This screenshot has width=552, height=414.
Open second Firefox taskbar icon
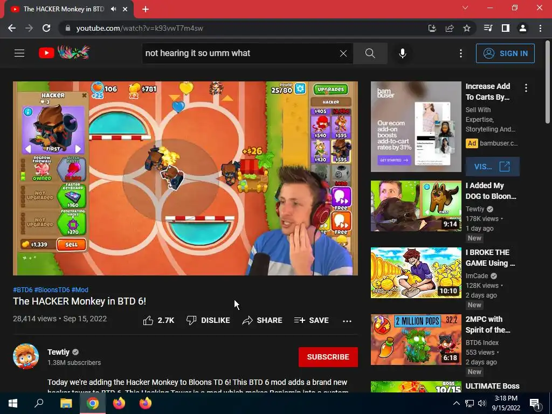[x=146, y=403]
